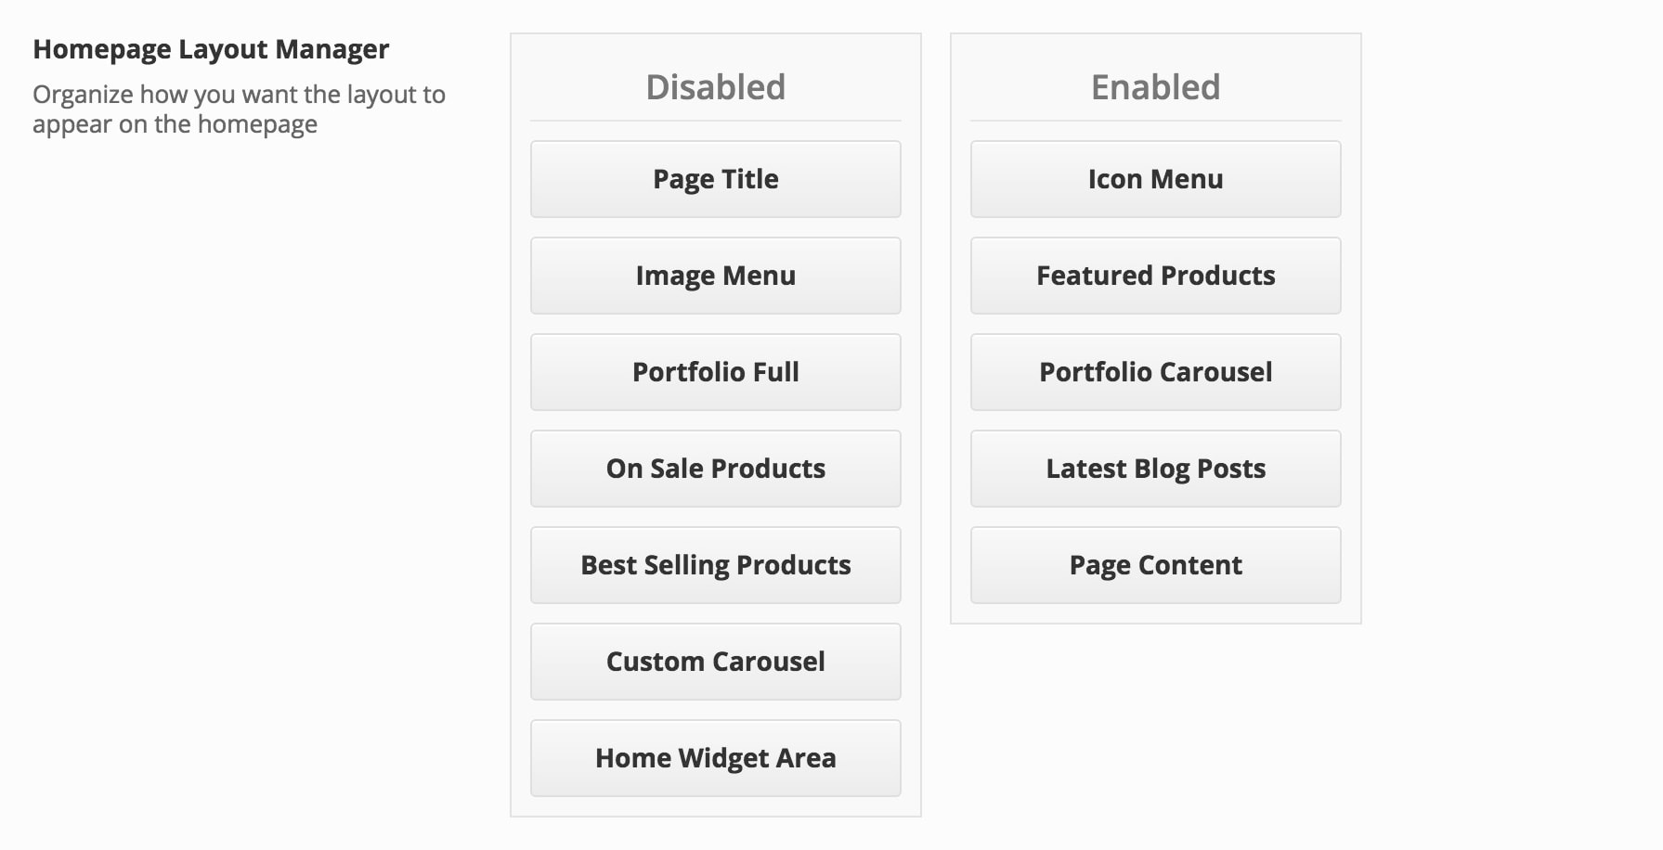The height and width of the screenshot is (850, 1663).
Task: Select the Portfolio Carousel block
Action: coord(1155,372)
